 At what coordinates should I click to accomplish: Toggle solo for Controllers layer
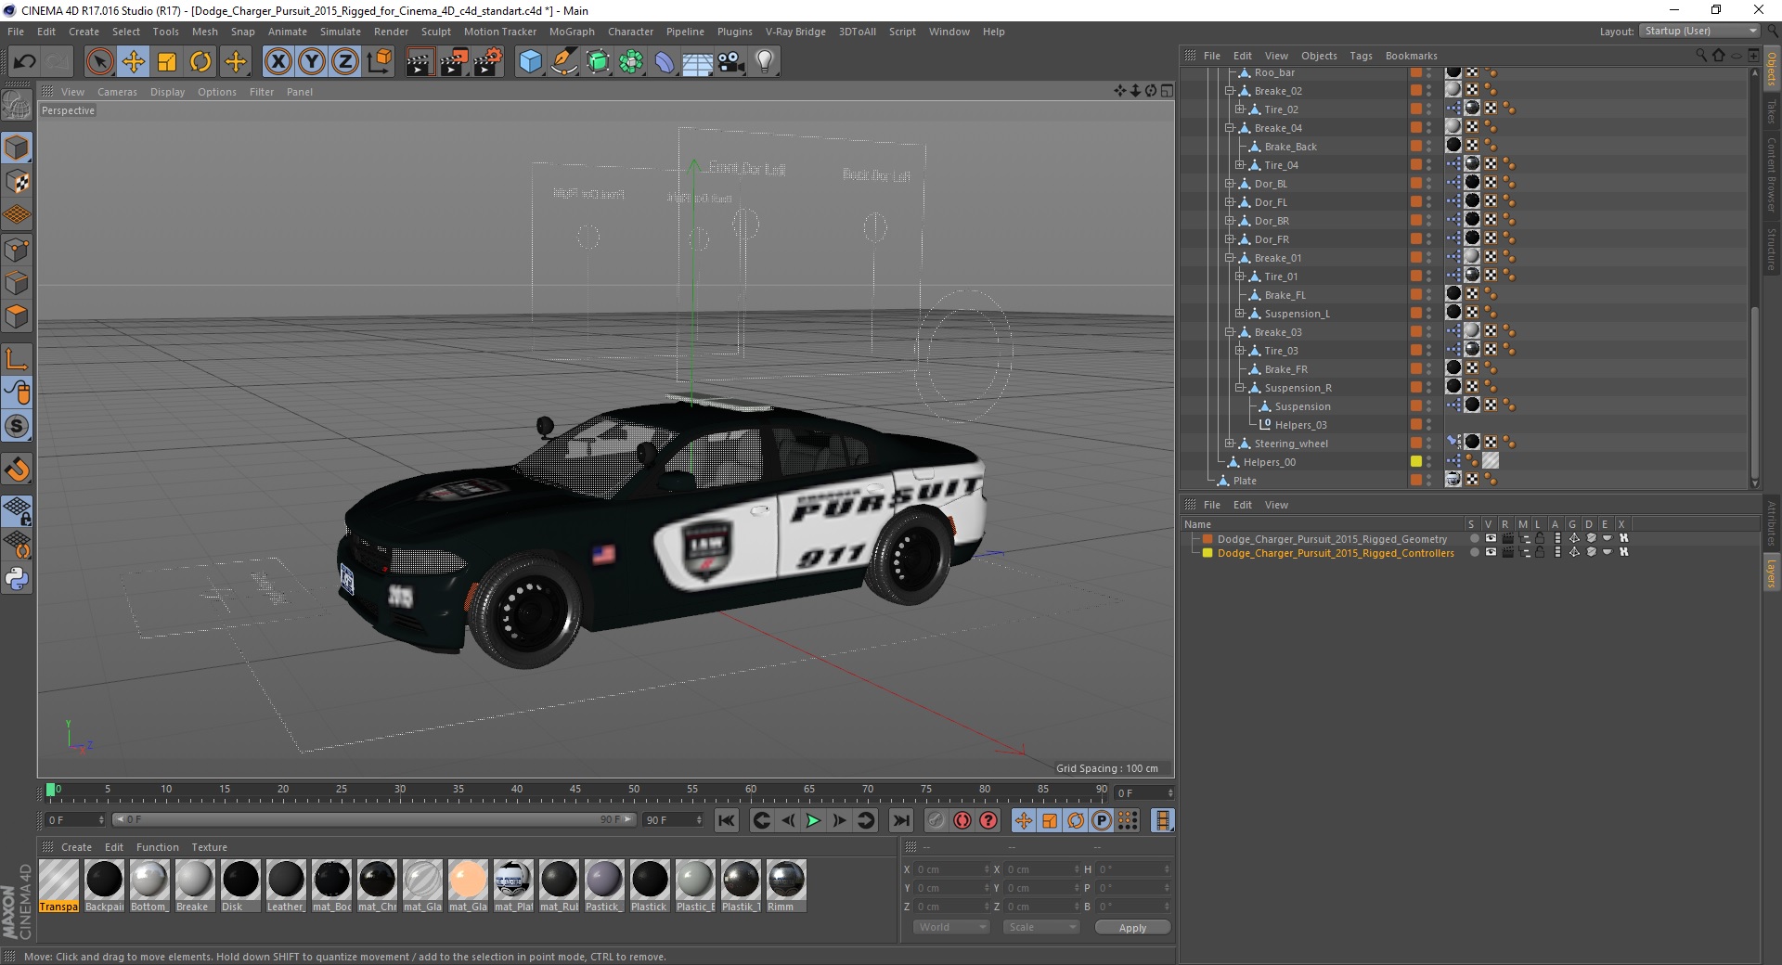click(1475, 552)
